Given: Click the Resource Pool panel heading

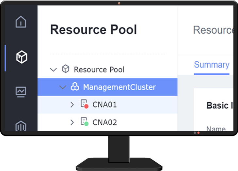Looking at the screenshot, I should [x=93, y=30].
